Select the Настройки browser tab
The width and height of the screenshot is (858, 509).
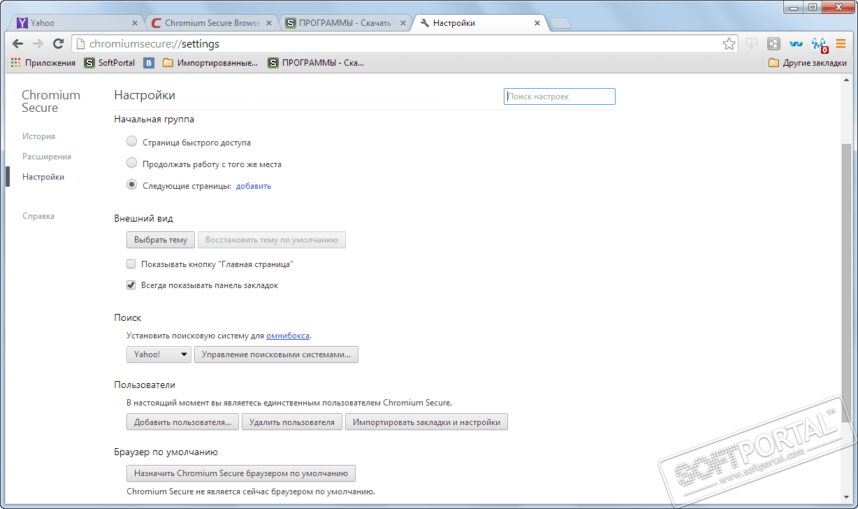479,23
